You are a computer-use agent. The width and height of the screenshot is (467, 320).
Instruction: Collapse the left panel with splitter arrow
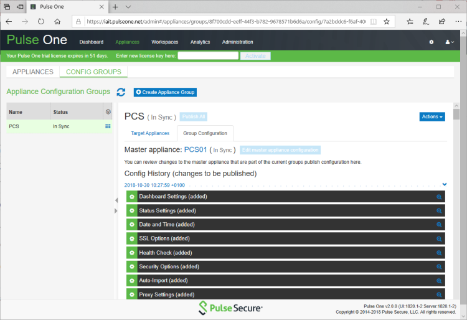click(x=116, y=200)
